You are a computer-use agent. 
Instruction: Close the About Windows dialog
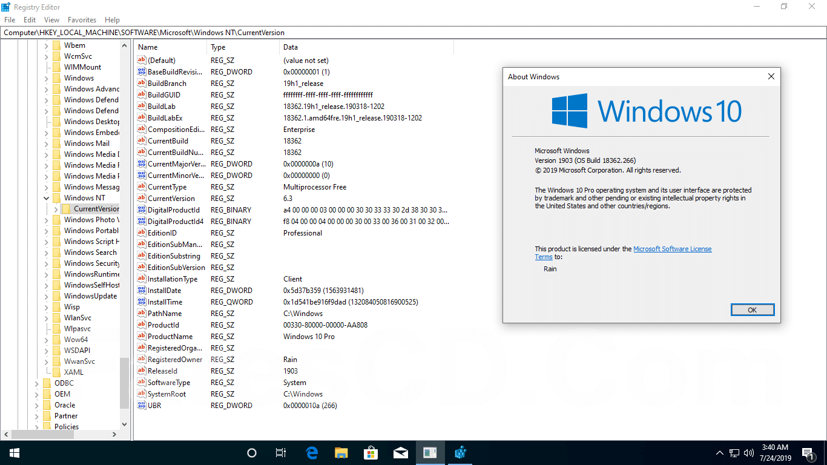tap(771, 77)
